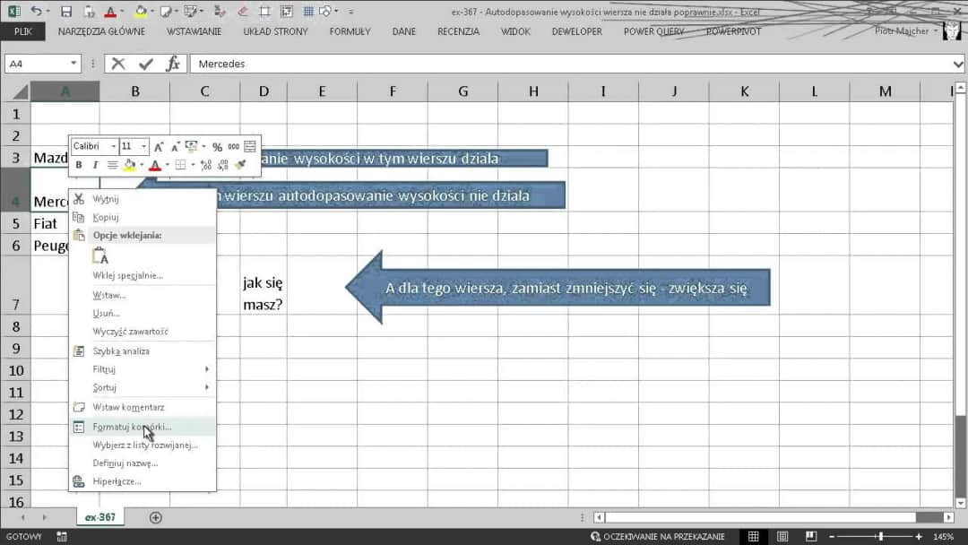Click the Save icon in quick access toolbar
The width and height of the screenshot is (968, 545).
[66, 12]
